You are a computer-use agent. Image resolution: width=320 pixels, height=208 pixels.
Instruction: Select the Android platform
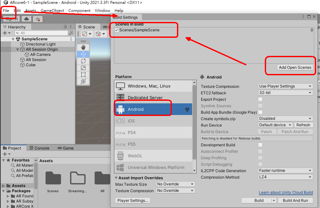(x=153, y=109)
